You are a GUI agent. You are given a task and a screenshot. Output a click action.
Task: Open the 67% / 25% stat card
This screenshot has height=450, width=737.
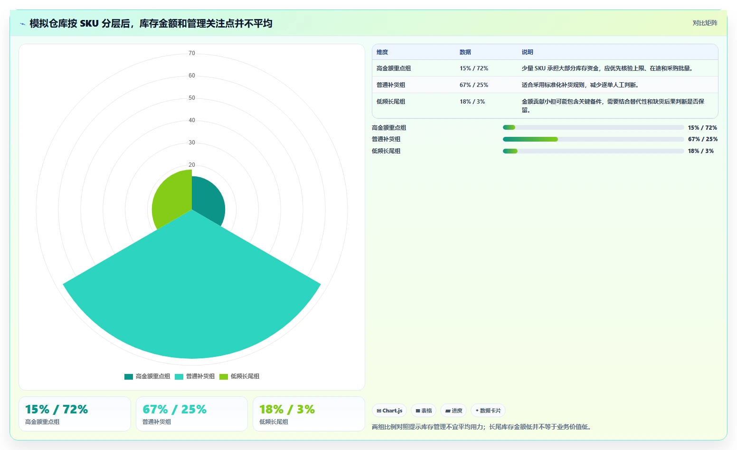pos(192,414)
